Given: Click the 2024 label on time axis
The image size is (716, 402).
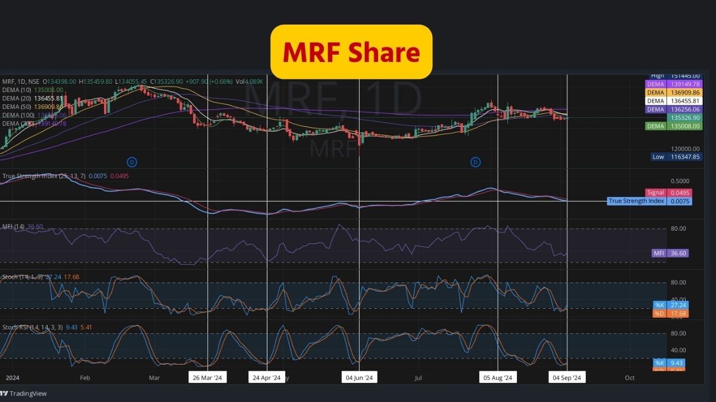Looking at the screenshot, I should [13, 378].
